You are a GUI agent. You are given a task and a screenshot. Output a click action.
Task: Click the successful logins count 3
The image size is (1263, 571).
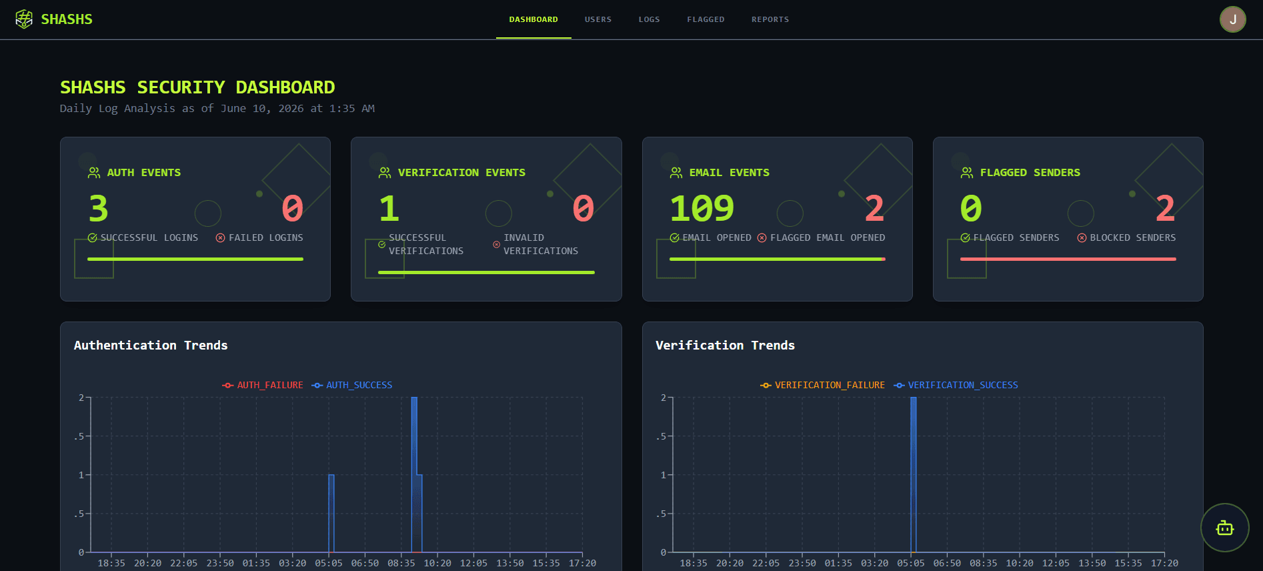pyautogui.click(x=99, y=208)
